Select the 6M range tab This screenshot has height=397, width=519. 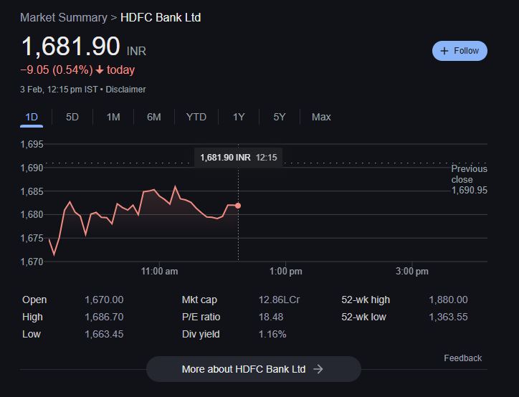pyautogui.click(x=154, y=117)
